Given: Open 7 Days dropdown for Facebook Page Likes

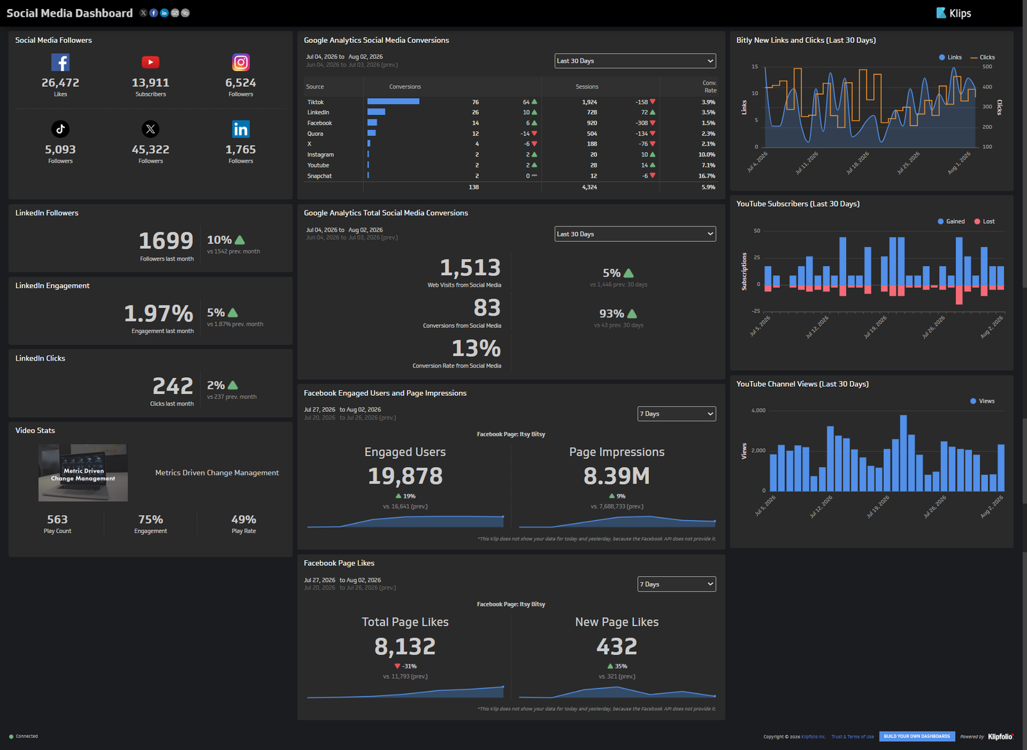Looking at the screenshot, I should click(677, 584).
